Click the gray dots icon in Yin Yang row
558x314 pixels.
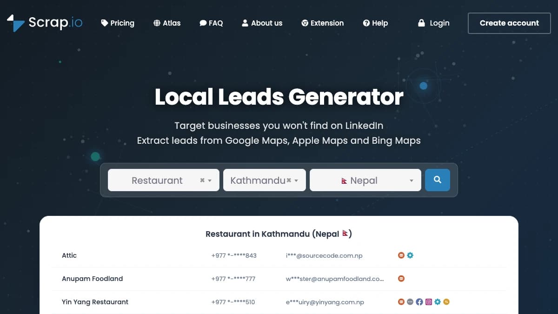(x=410, y=302)
